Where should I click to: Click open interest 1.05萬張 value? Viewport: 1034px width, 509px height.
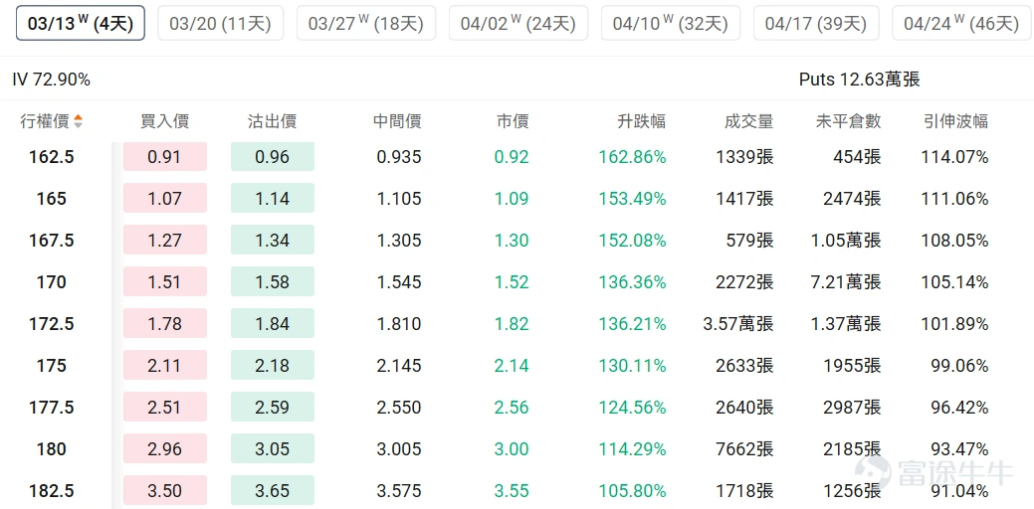(846, 241)
